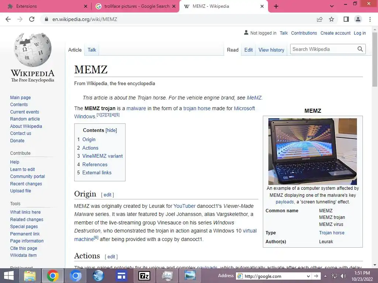This screenshot has width=378, height=283.
Task: Open the Chrome profile avatar menu
Action: (x=358, y=19)
